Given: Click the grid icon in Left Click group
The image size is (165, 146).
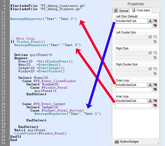Looking at the screenshot, I should click(x=155, y=21).
